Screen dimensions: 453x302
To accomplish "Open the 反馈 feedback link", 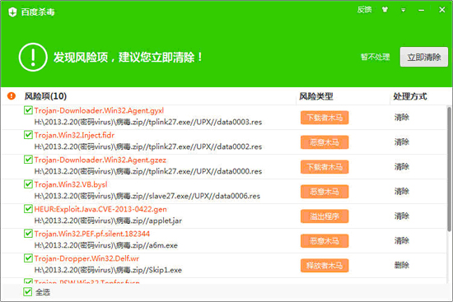I will (x=364, y=10).
